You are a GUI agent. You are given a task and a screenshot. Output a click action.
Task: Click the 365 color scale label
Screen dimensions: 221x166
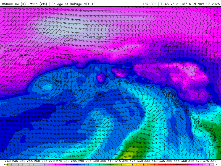pyautogui.click(x=191, y=161)
